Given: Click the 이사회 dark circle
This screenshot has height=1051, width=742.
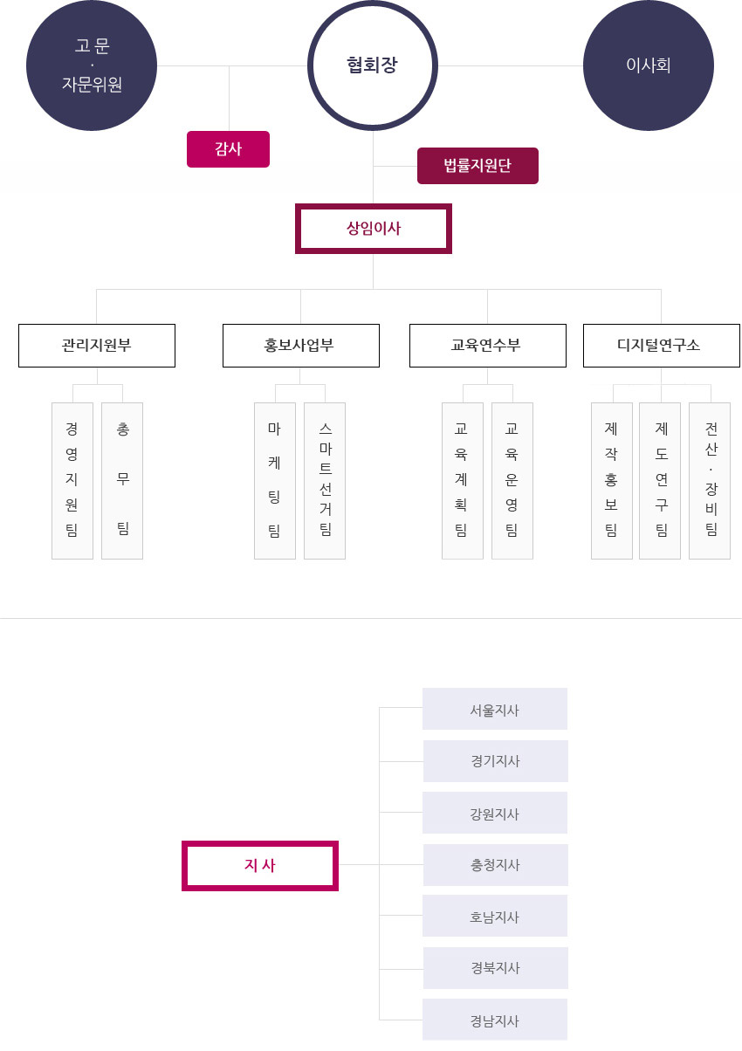Looking at the screenshot, I should pos(649,65).
